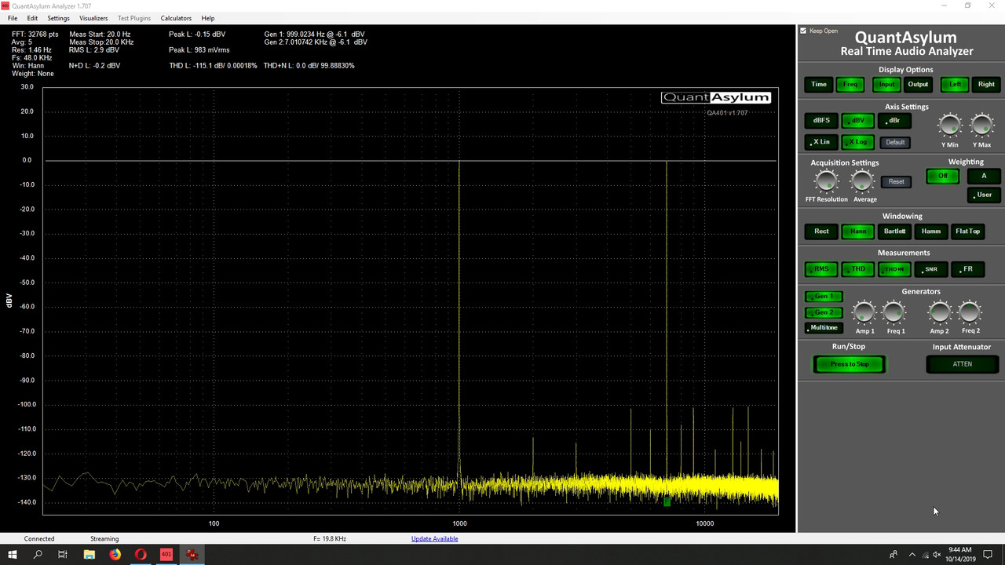This screenshot has width=1005, height=565.
Task: Toggle the Multitone generator
Action: (824, 327)
